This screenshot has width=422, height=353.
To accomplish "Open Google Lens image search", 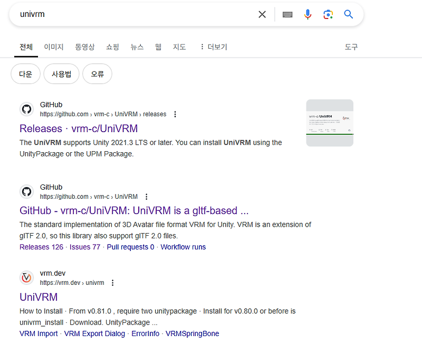I will (x=328, y=15).
